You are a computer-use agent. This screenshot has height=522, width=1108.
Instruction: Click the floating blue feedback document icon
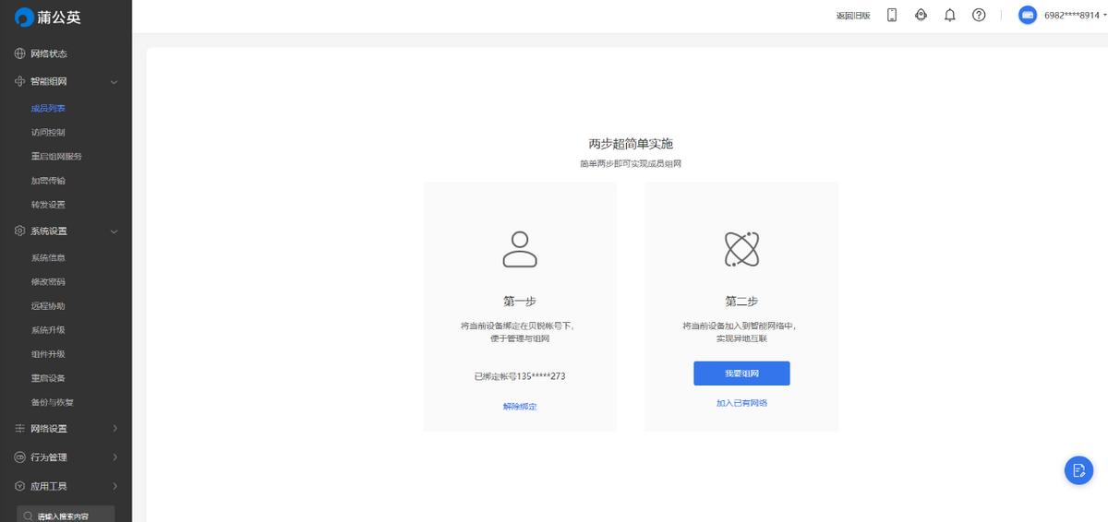point(1078,469)
